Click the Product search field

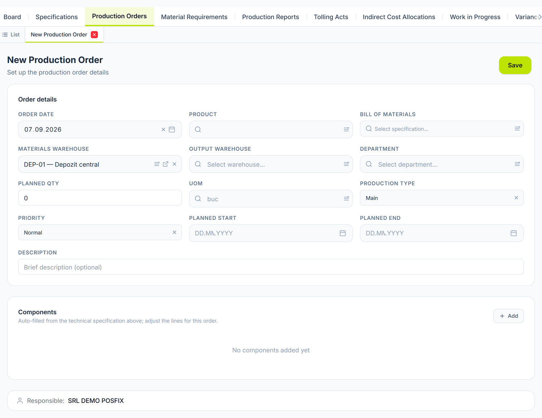pos(271,129)
